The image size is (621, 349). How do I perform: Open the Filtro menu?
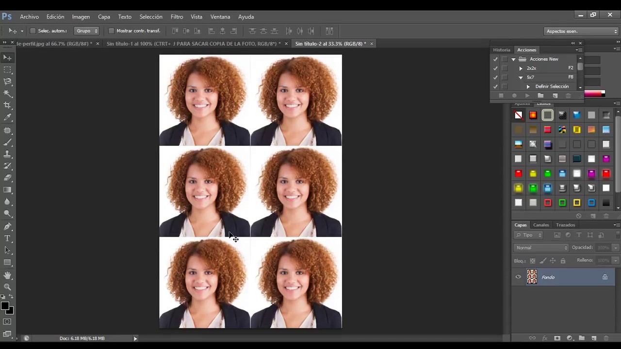(177, 16)
